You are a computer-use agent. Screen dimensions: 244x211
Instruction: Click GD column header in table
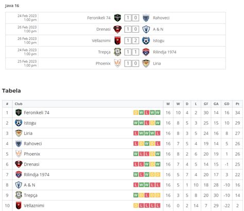(x=226, y=104)
